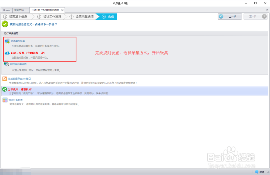Click the 上一步 button
Screen dimensions: 270x175
pyautogui.click(x=230, y=16)
